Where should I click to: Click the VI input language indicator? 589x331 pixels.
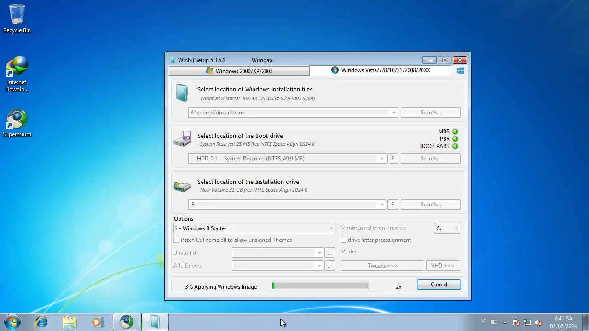pyautogui.click(x=483, y=321)
